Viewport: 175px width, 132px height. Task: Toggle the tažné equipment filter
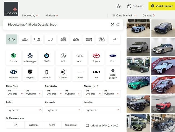click(x=52, y=125)
